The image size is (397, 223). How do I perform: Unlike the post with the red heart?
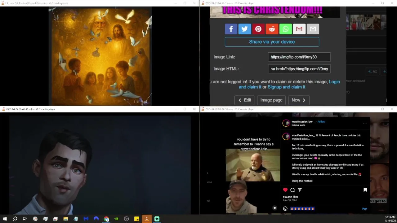point(285,190)
